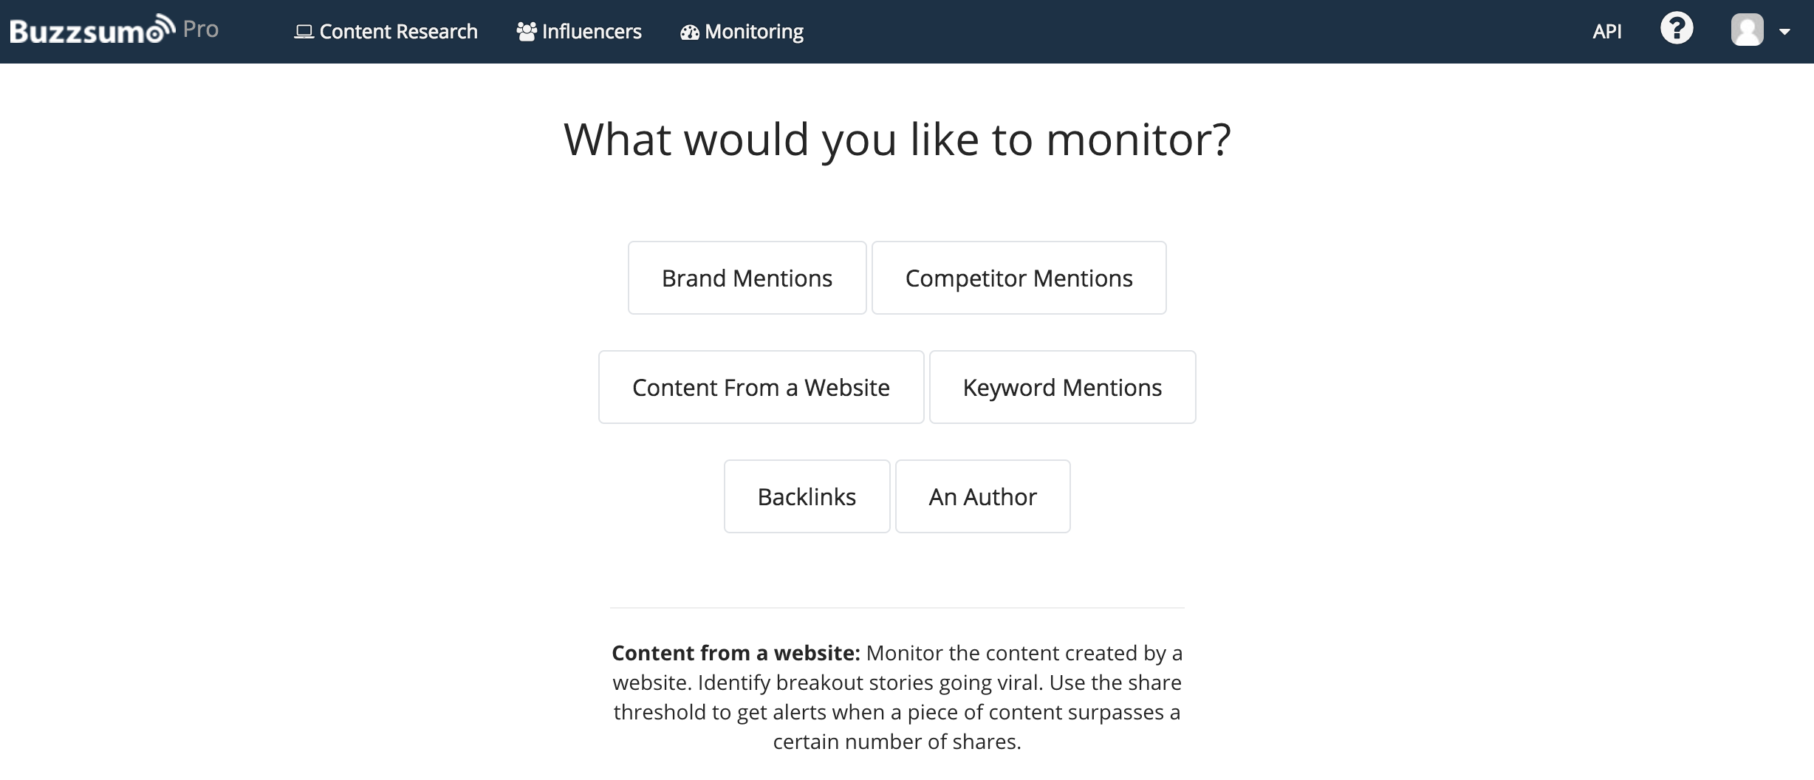Go to the Influencers menu label

tap(592, 32)
